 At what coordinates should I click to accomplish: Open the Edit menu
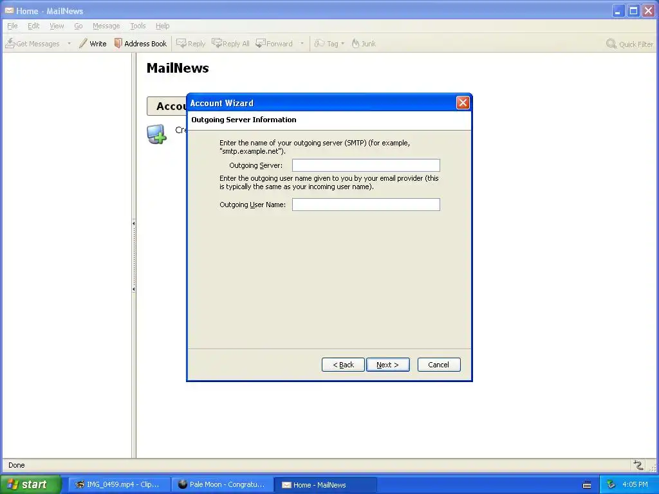[x=33, y=26]
